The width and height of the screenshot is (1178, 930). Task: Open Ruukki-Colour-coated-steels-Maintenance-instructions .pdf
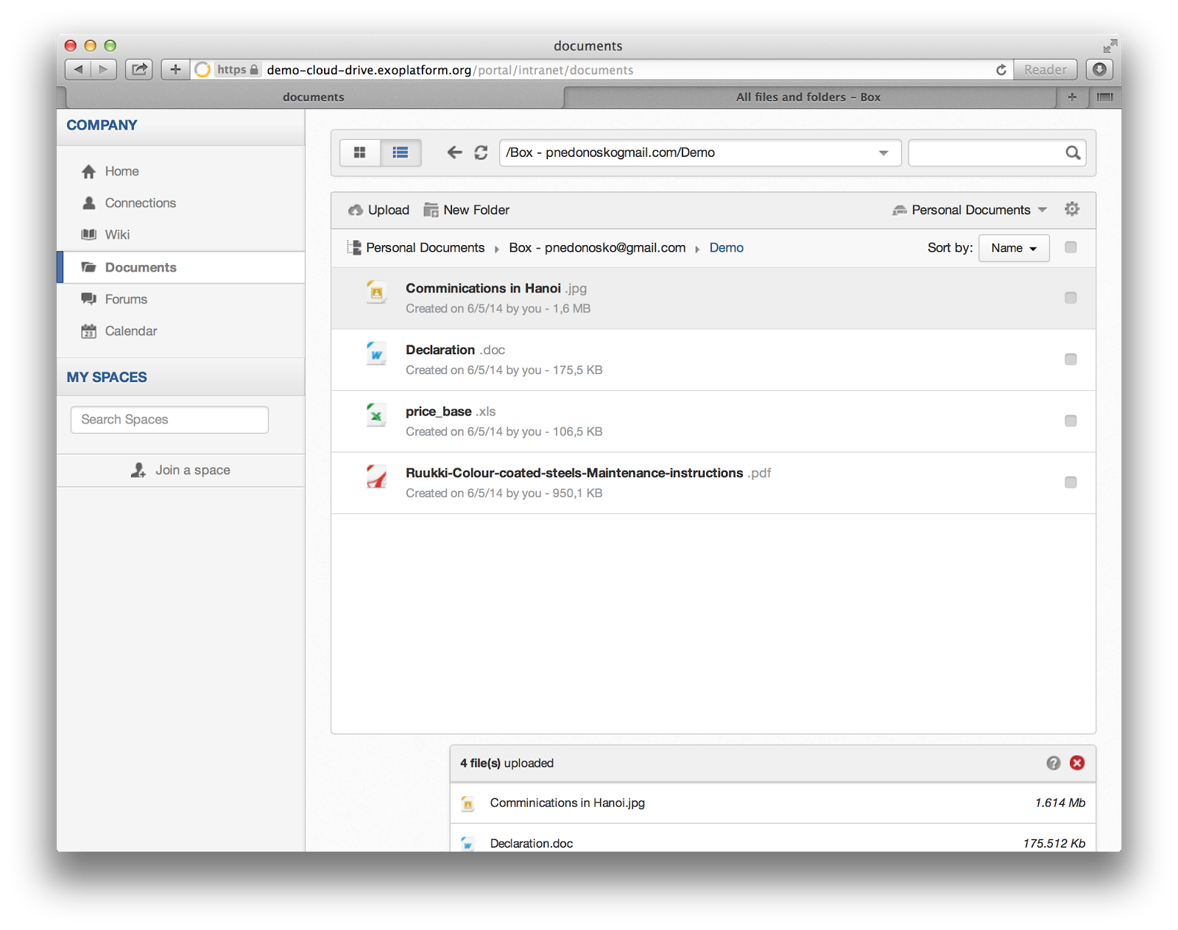click(588, 473)
